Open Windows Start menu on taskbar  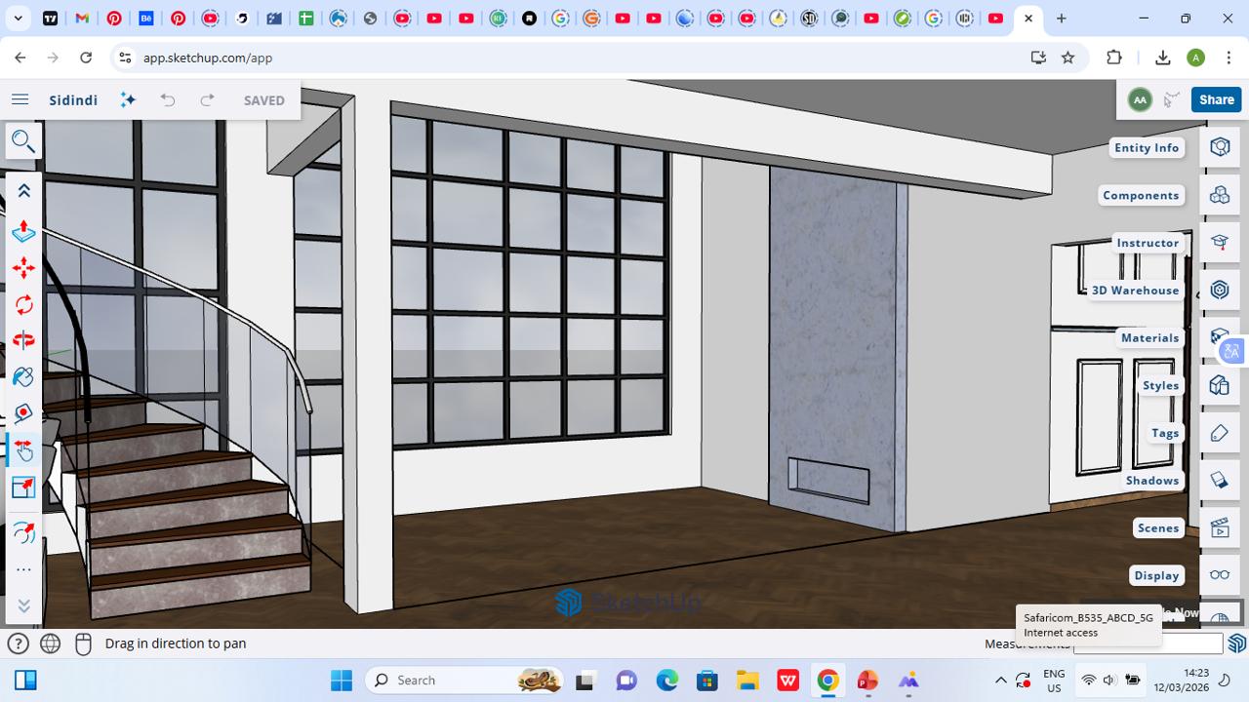[x=341, y=680]
